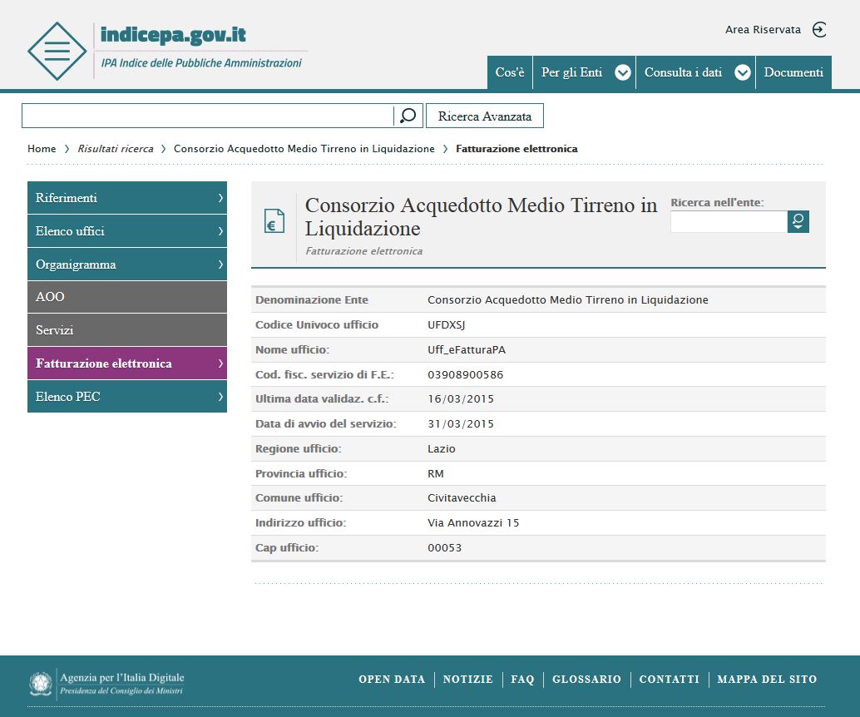Click the Indirizzo ufficio label
The image size is (860, 717).
[300, 523]
